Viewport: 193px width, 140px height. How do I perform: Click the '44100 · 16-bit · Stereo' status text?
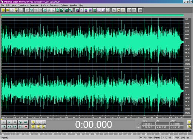150,138
